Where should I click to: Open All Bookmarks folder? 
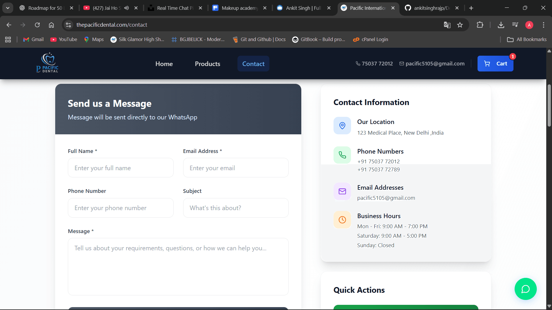coord(527,39)
